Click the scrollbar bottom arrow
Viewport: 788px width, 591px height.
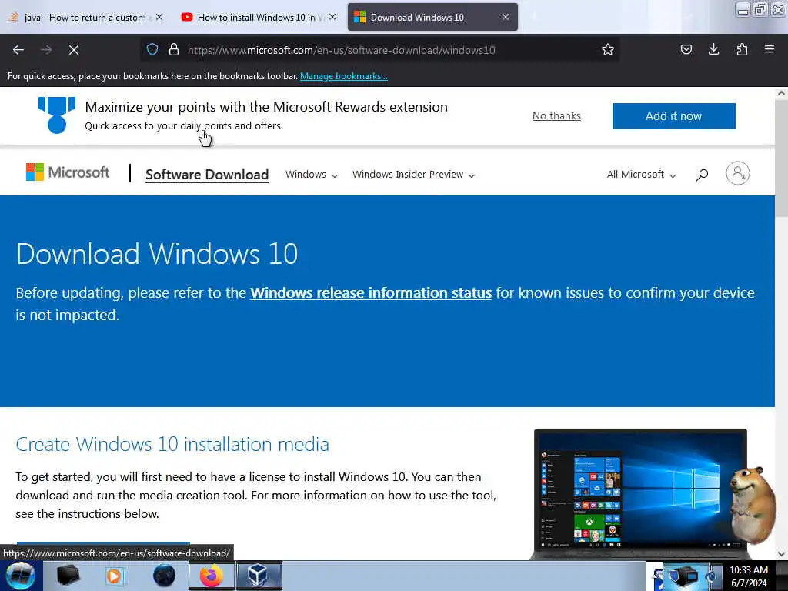click(781, 554)
